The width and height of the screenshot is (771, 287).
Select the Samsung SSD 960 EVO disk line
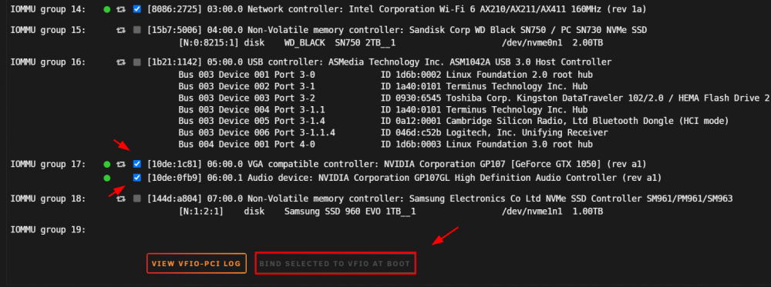tap(391, 212)
